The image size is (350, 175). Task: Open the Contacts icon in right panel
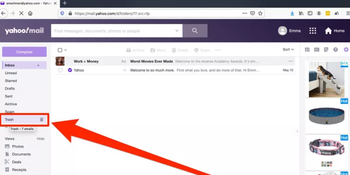[307, 50]
